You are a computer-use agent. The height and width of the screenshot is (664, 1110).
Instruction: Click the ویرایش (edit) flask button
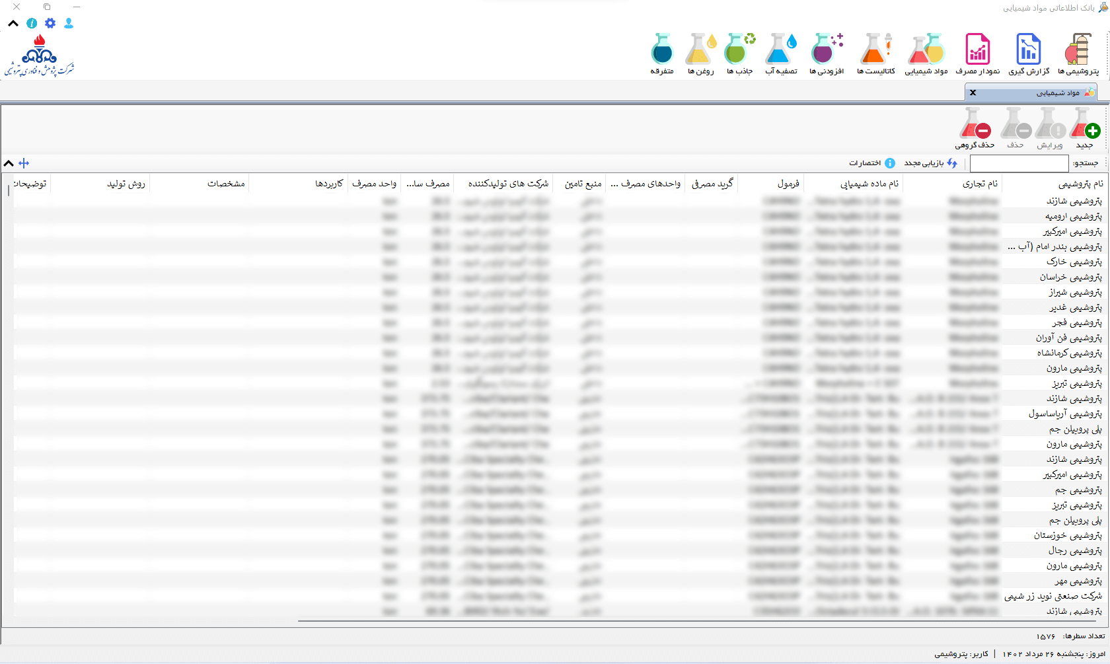pyautogui.click(x=1049, y=128)
